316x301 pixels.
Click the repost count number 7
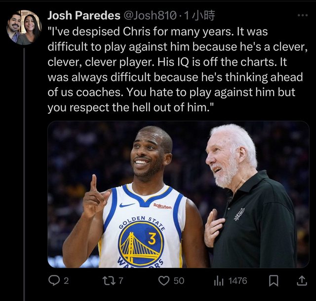click(120, 280)
